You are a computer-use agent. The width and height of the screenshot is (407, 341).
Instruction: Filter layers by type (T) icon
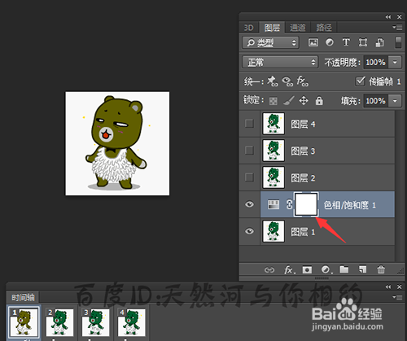tap(346, 42)
